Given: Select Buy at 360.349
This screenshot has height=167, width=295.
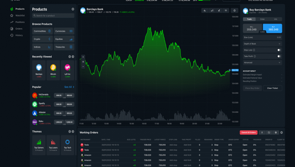Looking at the screenshot, I should (x=273, y=28).
